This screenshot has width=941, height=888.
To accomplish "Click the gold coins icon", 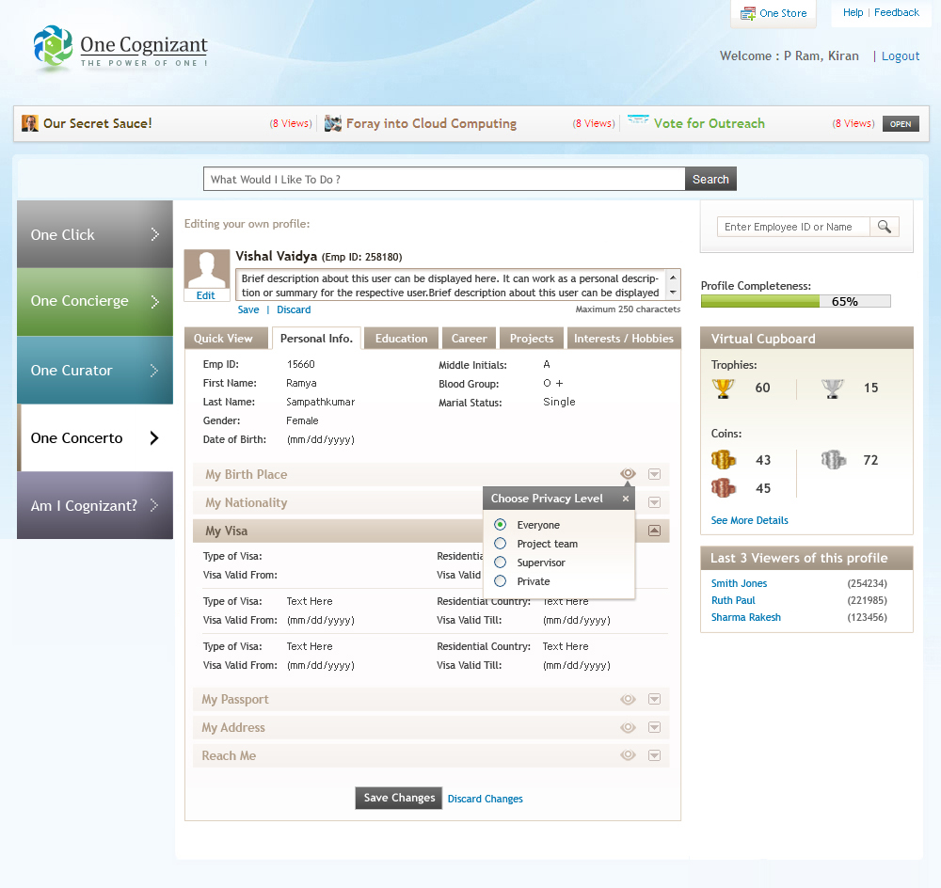I will (723, 460).
